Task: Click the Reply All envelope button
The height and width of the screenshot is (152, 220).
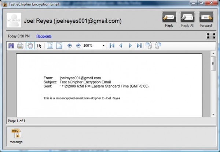Action: pos(187,17)
